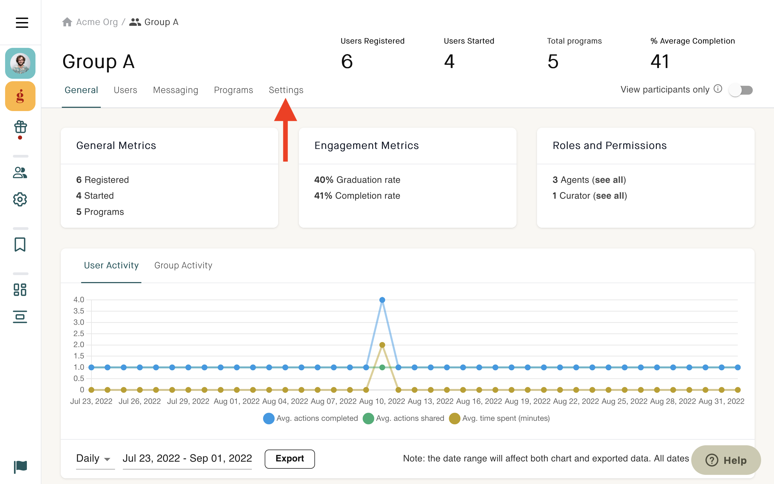Viewport: 774px width, 484px height.
Task: Open the user profile avatar
Action: point(20,63)
